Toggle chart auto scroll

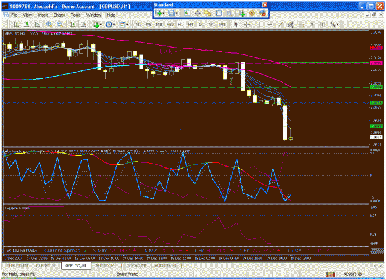73,24
